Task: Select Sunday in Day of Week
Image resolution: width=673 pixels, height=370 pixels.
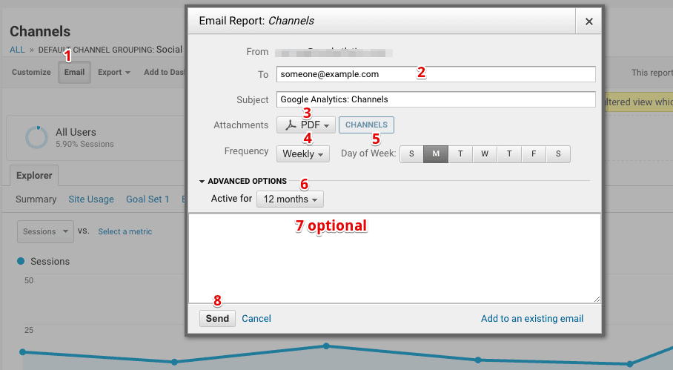Action: 411,154
